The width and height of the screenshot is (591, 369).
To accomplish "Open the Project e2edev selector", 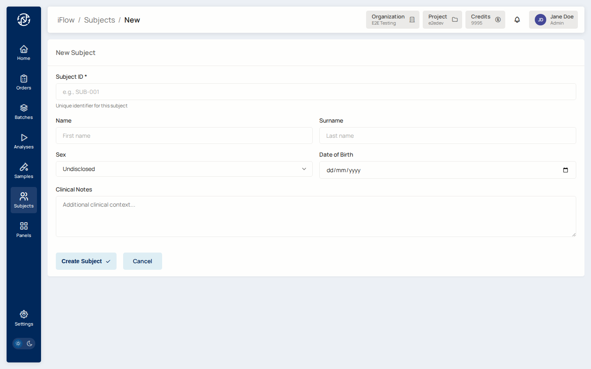I will click(442, 20).
